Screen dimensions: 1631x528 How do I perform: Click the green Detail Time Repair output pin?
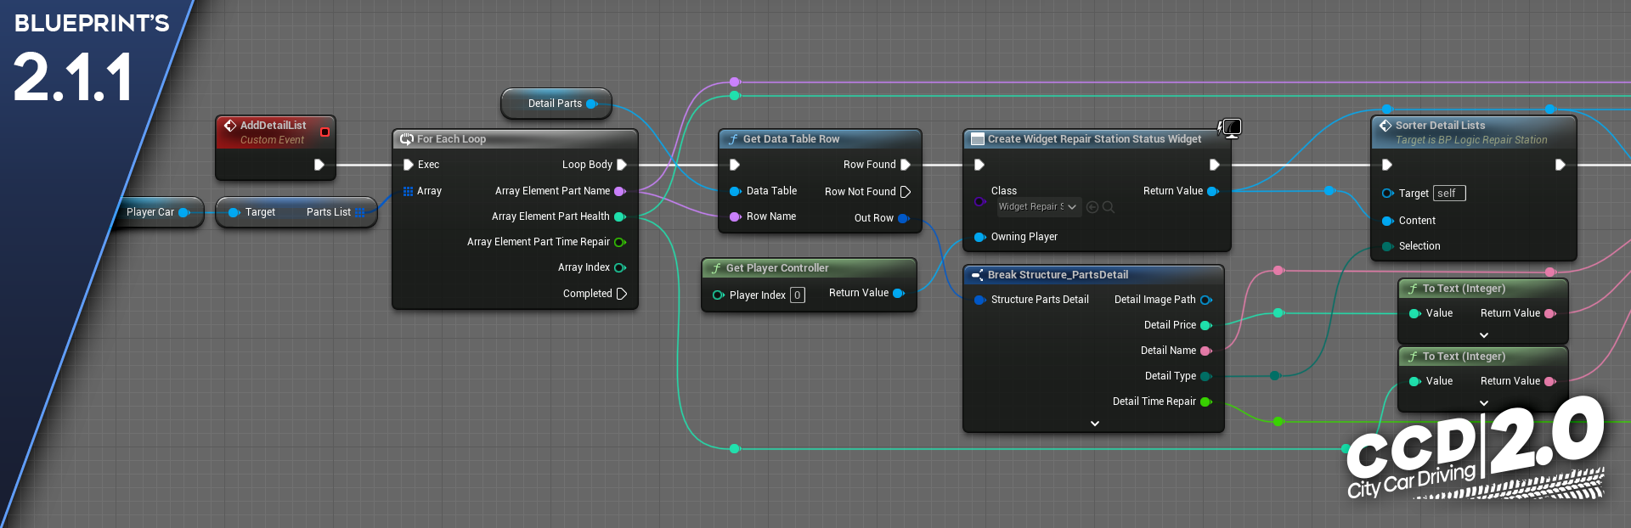click(x=1205, y=402)
